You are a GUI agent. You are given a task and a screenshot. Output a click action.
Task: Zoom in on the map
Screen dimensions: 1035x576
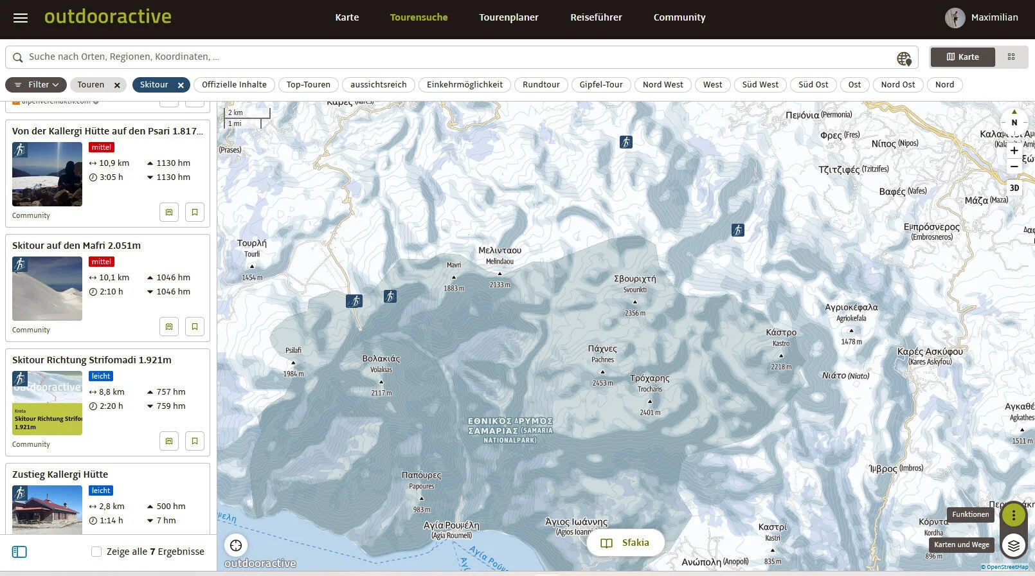(x=1014, y=150)
